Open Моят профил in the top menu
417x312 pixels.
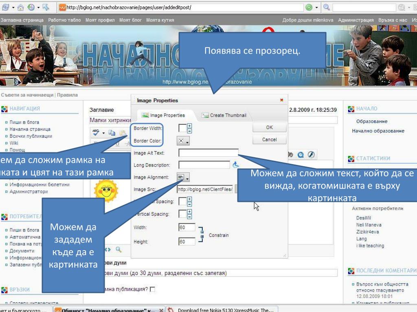tap(100, 20)
